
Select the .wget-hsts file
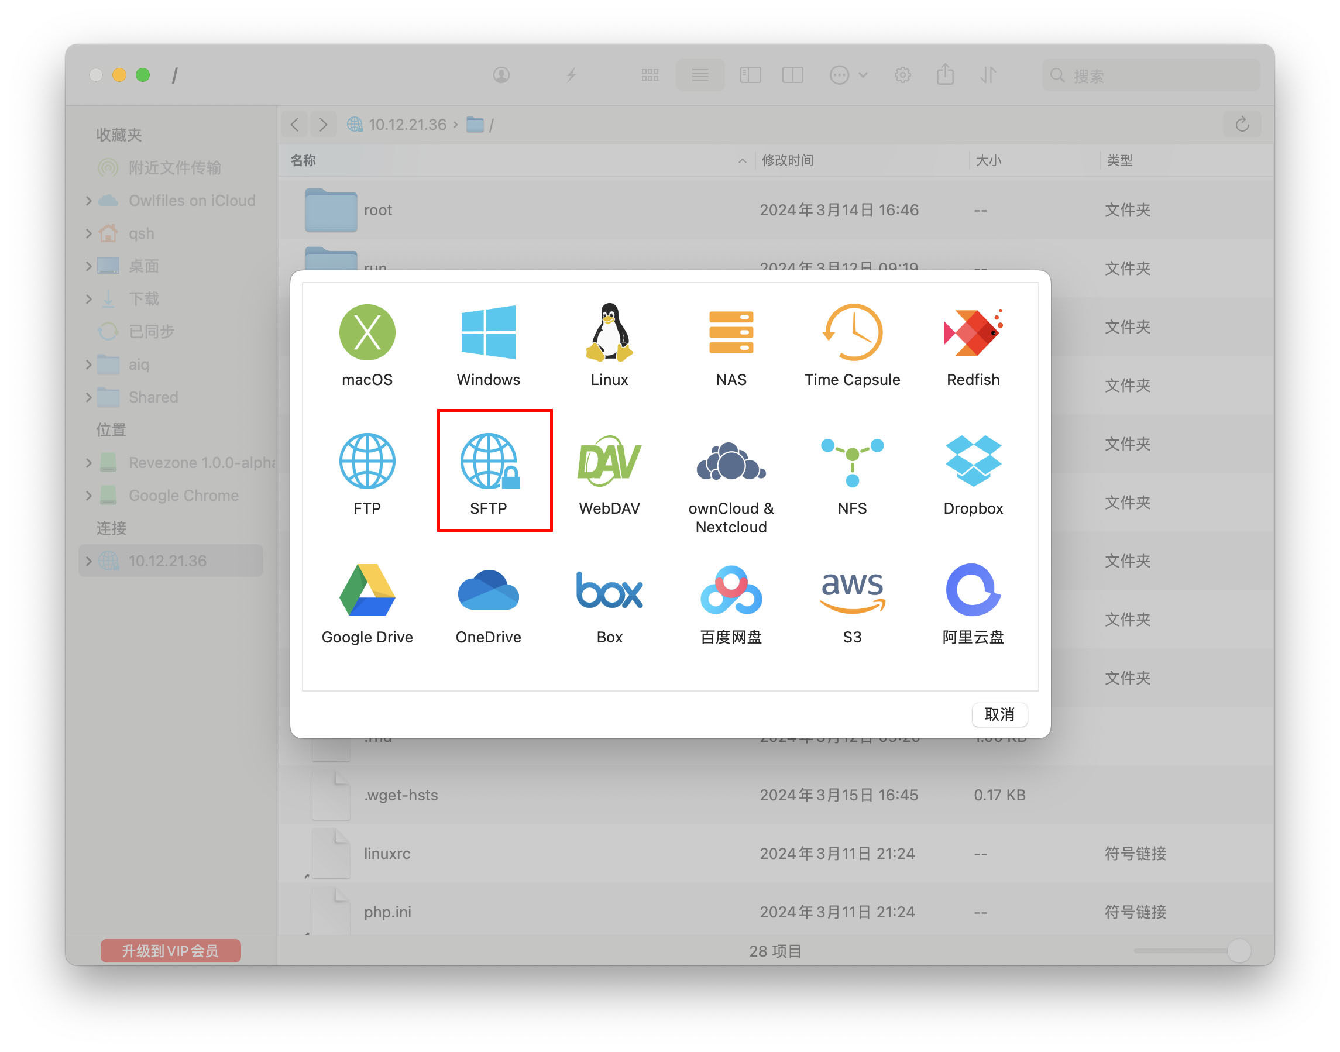coord(776,795)
